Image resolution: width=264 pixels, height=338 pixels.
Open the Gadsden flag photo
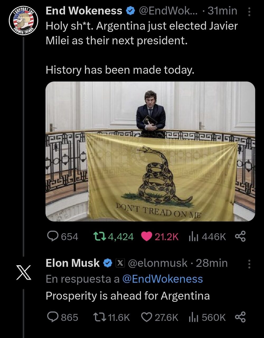pyautogui.click(x=150, y=151)
